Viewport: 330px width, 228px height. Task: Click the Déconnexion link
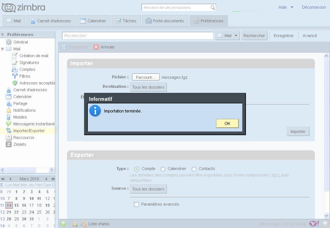[x=314, y=7]
